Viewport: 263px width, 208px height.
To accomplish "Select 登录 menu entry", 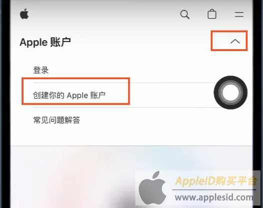I will (x=41, y=70).
